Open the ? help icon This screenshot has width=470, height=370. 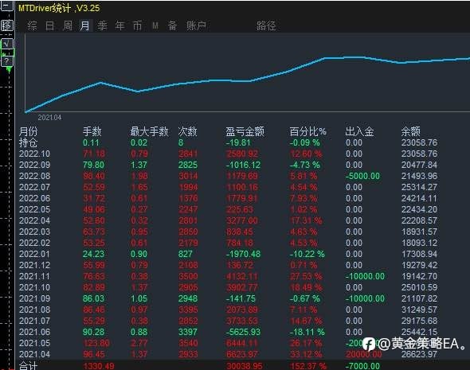click(7, 61)
